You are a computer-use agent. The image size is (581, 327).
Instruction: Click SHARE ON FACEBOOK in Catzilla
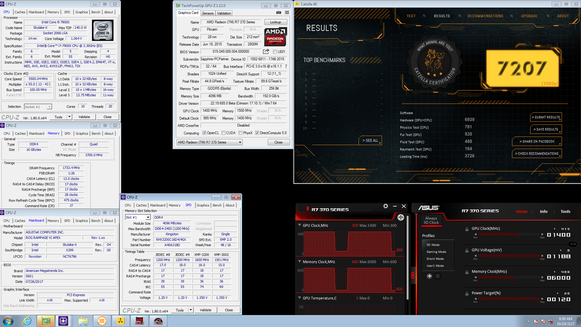coord(537,141)
